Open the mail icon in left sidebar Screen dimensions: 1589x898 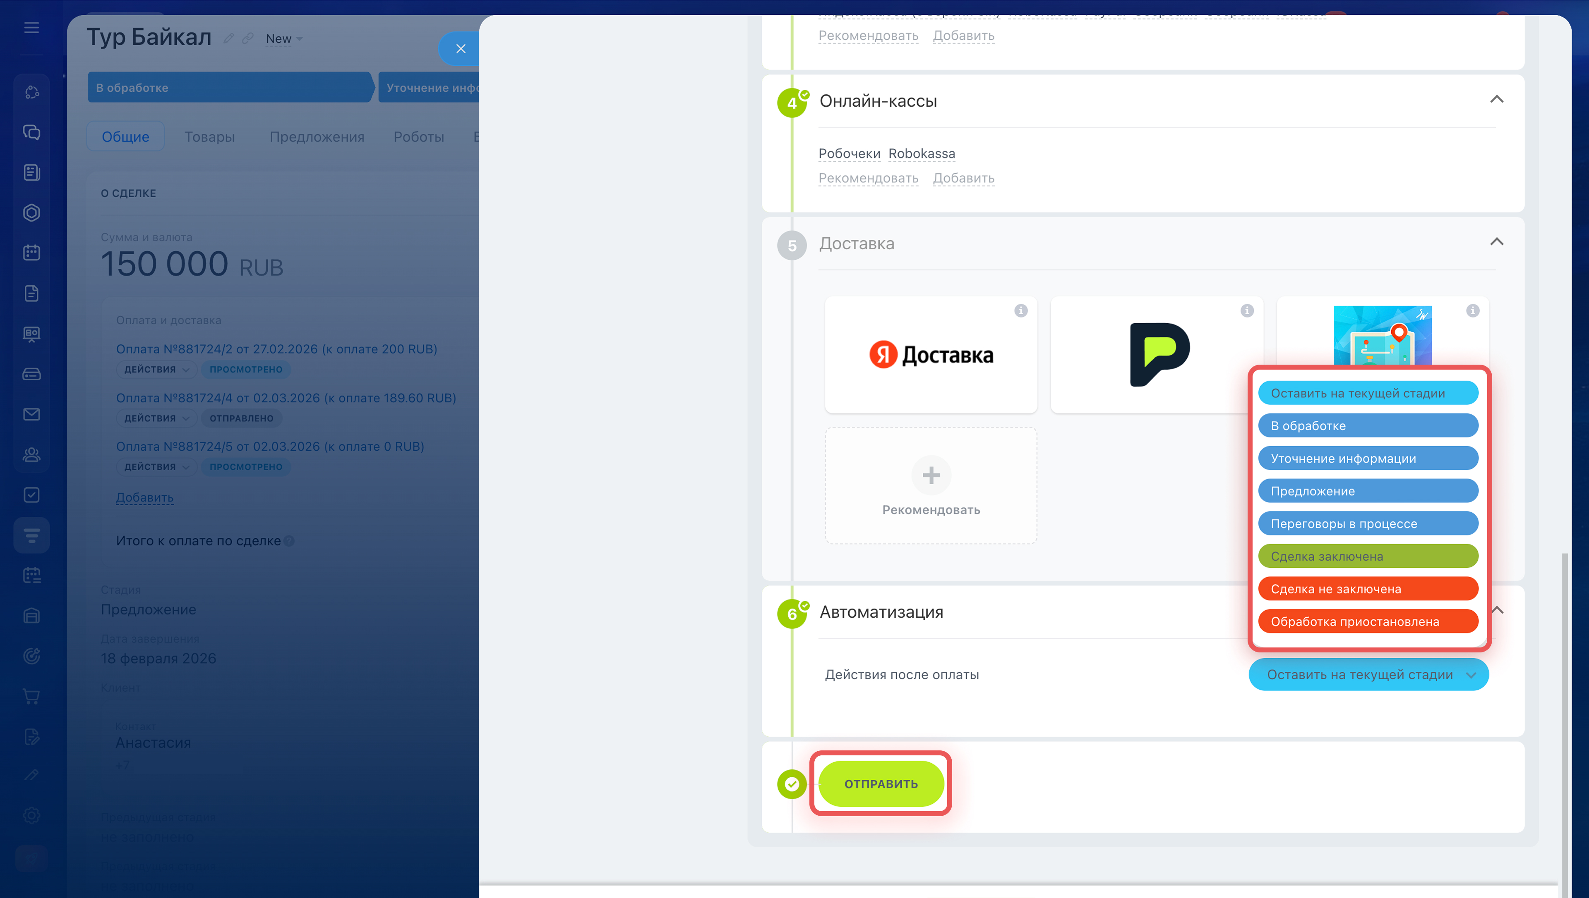click(31, 414)
